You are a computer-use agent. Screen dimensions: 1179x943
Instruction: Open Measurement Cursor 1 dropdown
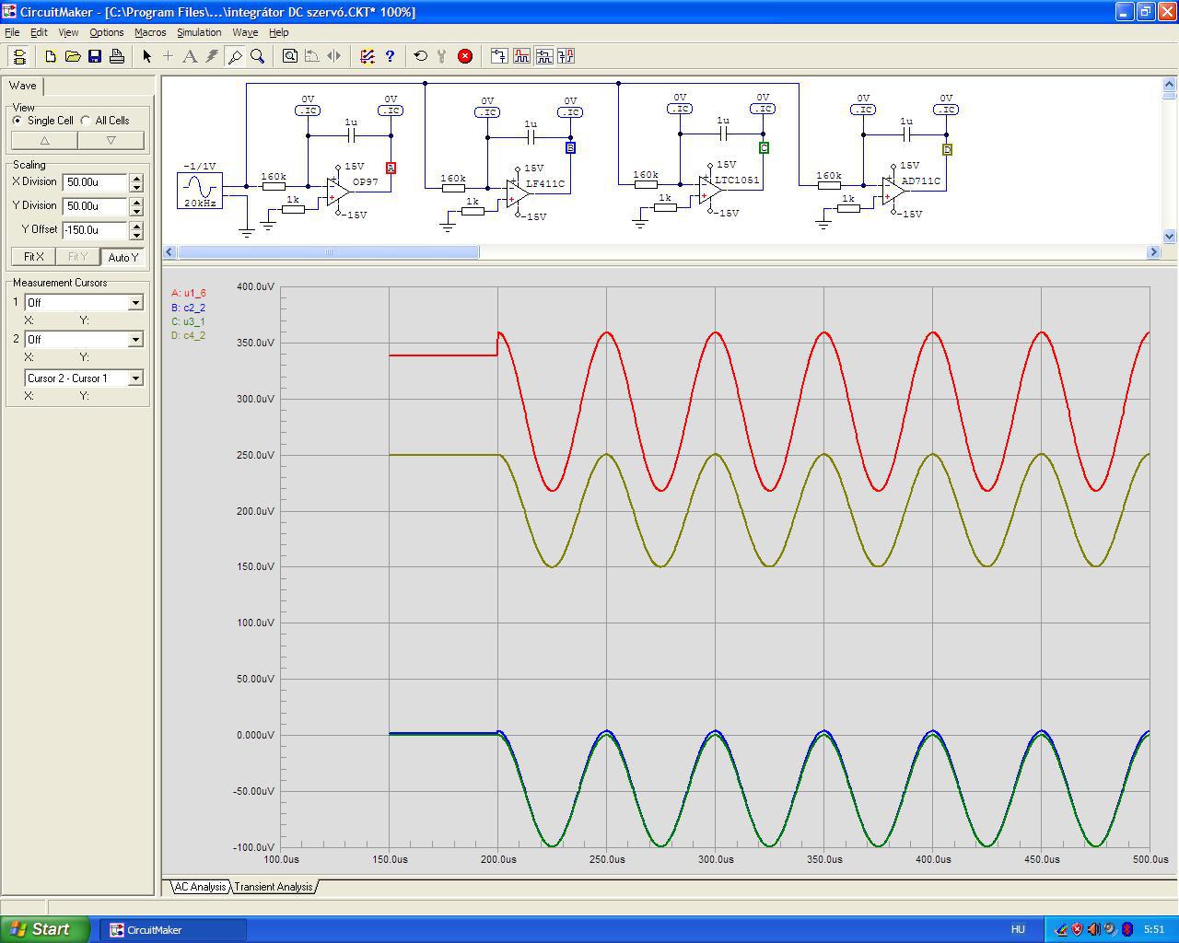(x=135, y=303)
